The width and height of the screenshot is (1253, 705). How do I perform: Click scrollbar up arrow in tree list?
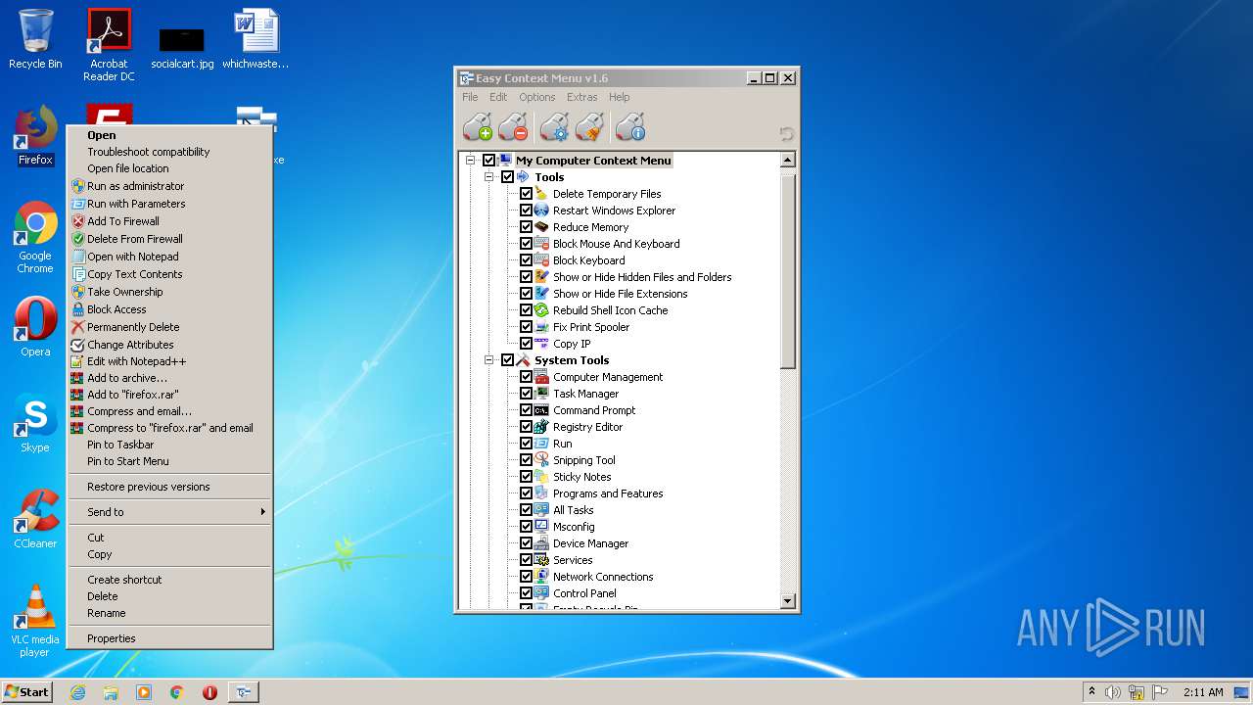[x=788, y=160]
